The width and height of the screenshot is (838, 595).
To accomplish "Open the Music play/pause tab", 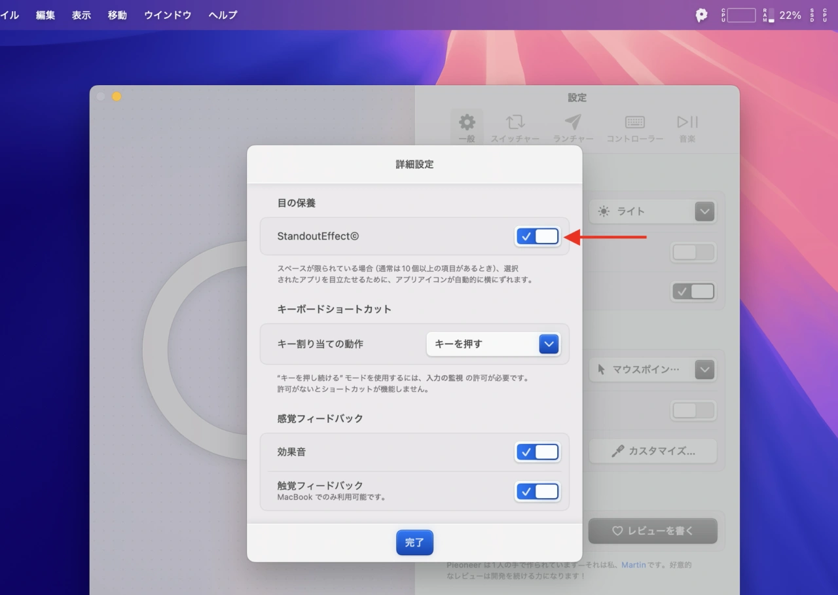I will (687, 127).
